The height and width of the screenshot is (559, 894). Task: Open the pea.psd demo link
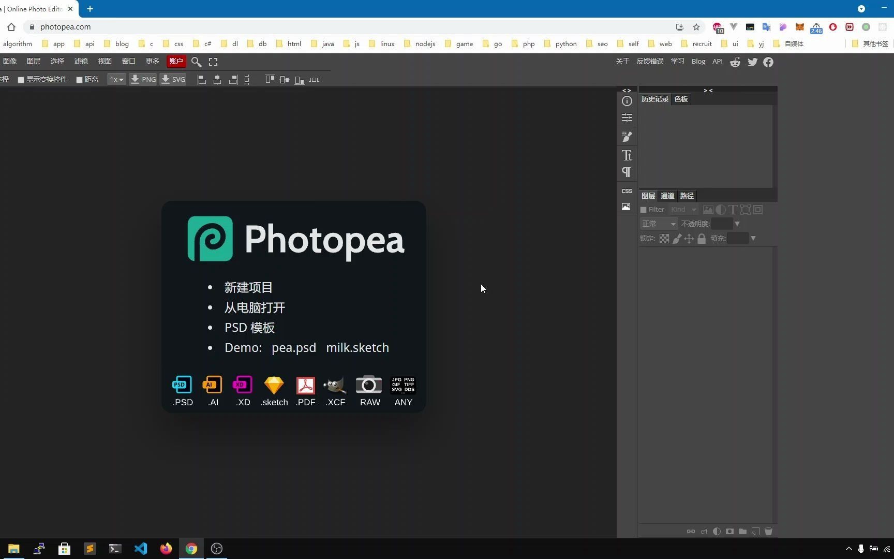coord(294,348)
